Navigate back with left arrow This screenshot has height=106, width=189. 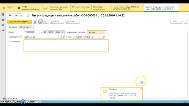(17, 15)
